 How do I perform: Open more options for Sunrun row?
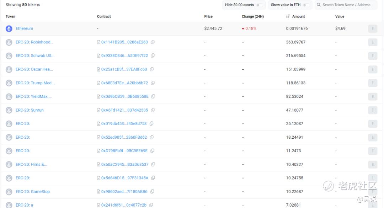point(373,110)
